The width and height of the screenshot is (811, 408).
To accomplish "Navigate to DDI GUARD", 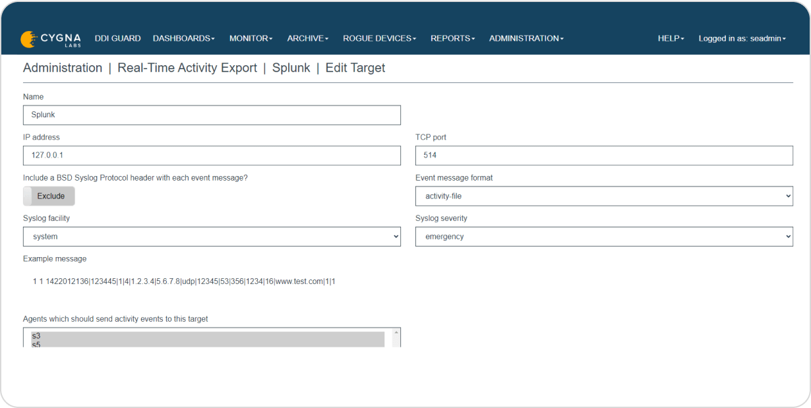I will 117,38.
